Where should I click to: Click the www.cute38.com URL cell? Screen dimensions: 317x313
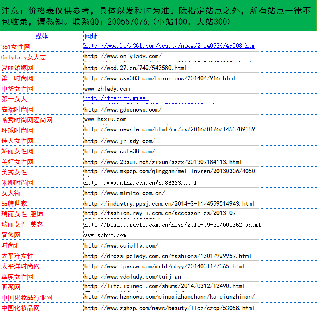[x=171, y=151]
